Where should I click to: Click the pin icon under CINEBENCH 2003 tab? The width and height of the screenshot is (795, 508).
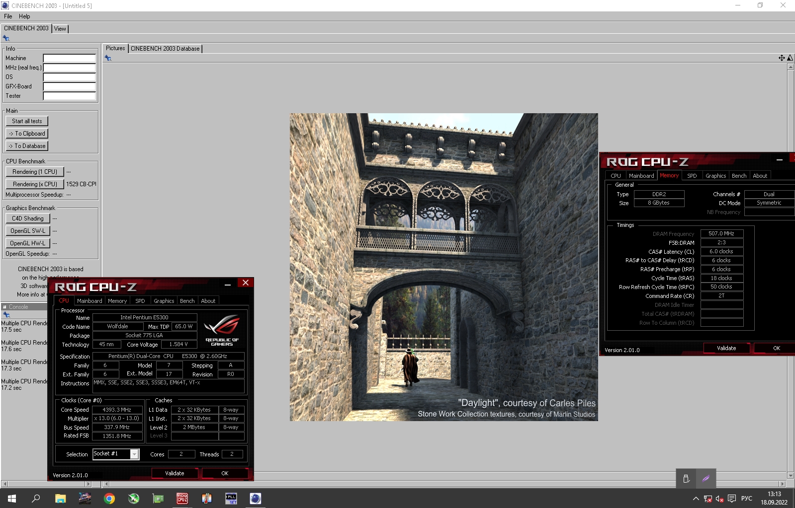(6, 38)
